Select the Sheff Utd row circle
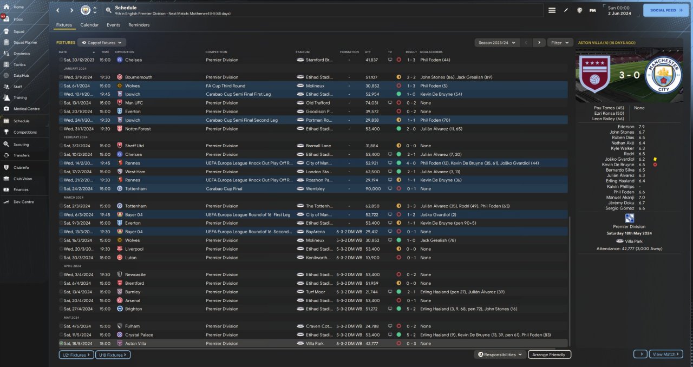This screenshot has height=367, width=693. pos(61,146)
